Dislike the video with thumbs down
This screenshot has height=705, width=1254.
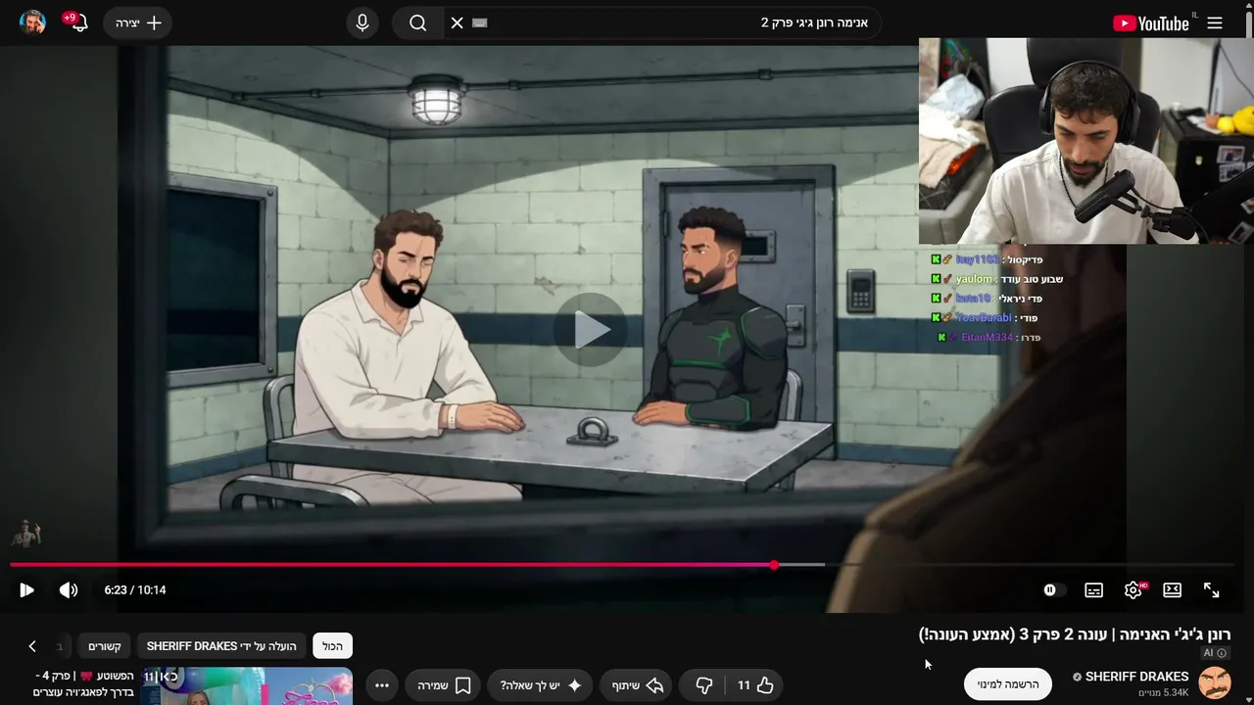pyautogui.click(x=704, y=685)
